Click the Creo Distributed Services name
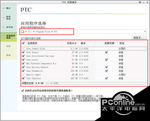Viewport: 150px width, 121px height. [x=40, y=56]
